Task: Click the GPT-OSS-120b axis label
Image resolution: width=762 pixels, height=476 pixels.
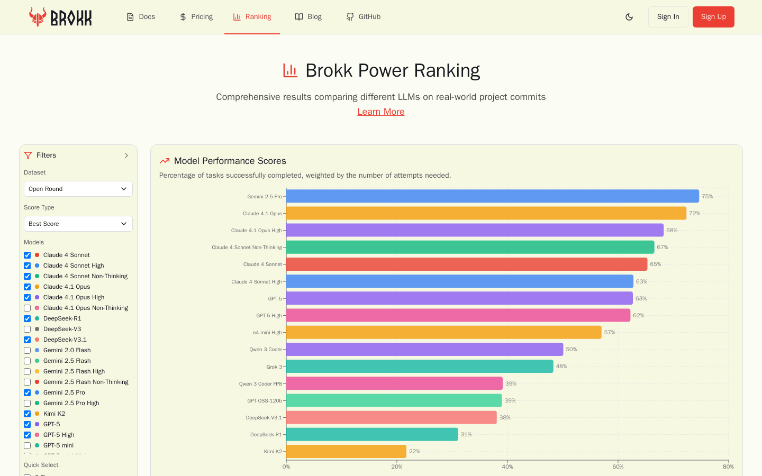Action: tap(265, 401)
